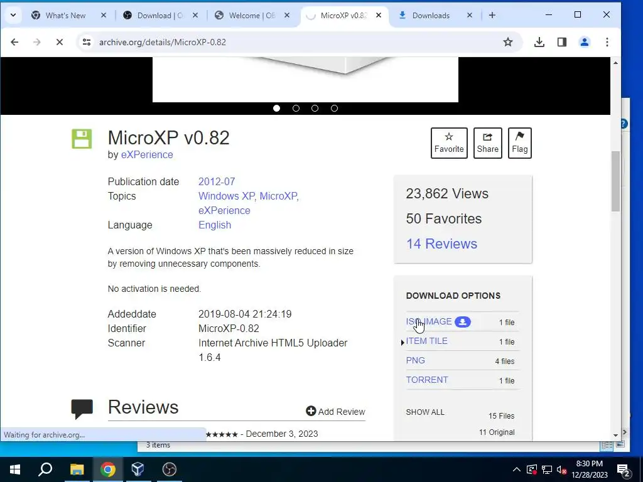The image size is (643, 482).
Task: Favorite this item
Action: [449, 142]
